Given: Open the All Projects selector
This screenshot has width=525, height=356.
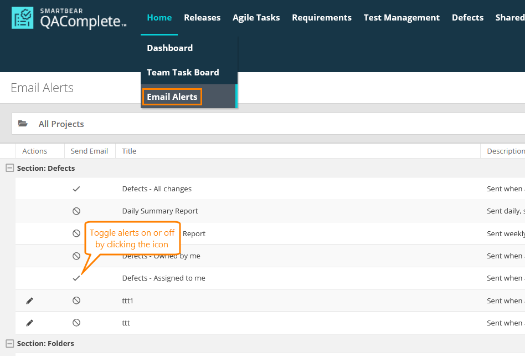Looking at the screenshot, I should tap(61, 124).
